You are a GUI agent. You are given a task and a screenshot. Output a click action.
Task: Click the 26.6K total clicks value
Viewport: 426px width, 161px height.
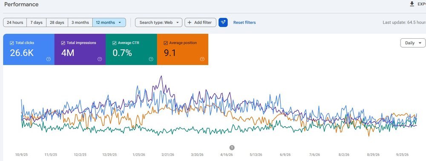click(22, 53)
